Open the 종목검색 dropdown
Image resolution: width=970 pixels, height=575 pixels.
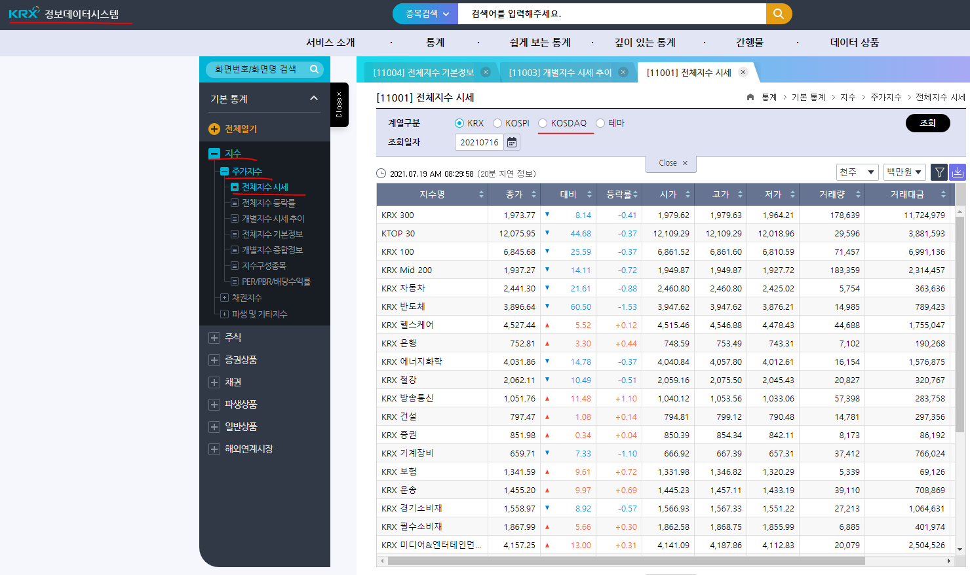click(x=426, y=14)
